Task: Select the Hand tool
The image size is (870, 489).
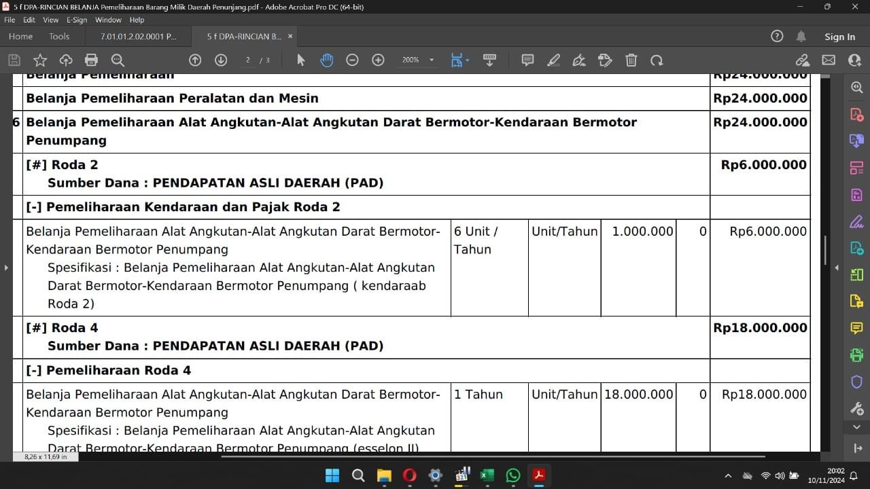Action: 326,60
